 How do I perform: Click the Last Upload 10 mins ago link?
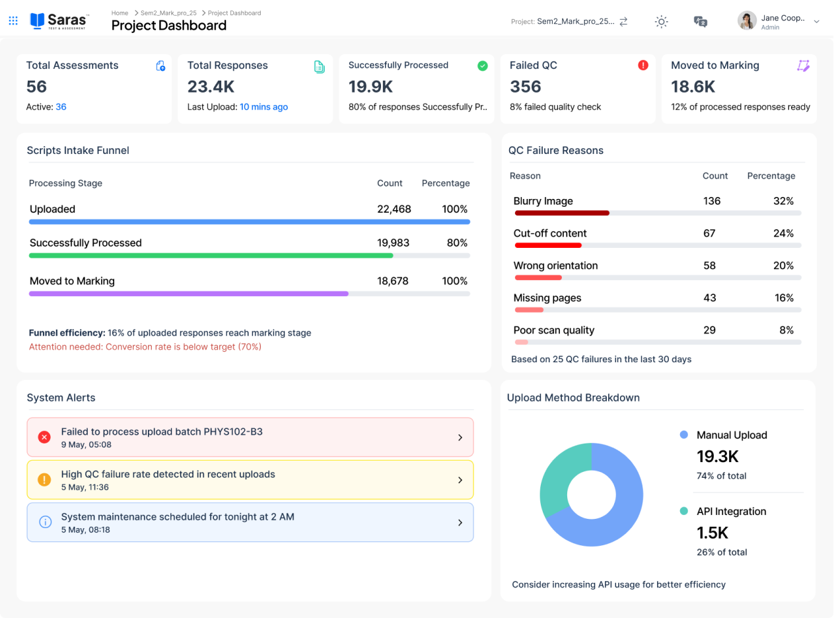263,106
